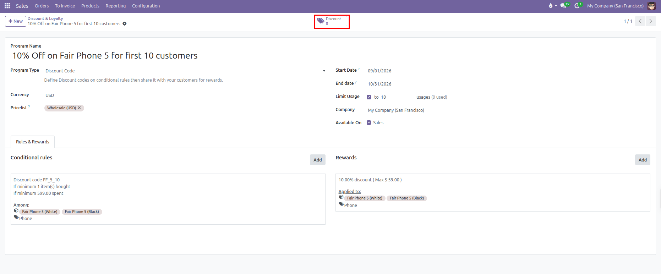Select the Rules & Rewards tab
This screenshot has height=274, width=661.
tap(33, 142)
